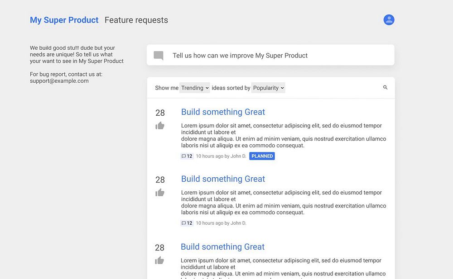Open the Feature requests header tab

pyautogui.click(x=136, y=20)
